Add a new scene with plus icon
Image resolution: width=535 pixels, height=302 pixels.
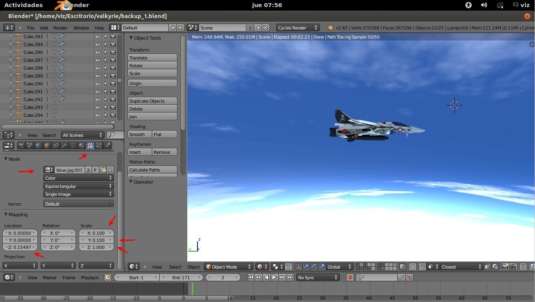pos(258,28)
